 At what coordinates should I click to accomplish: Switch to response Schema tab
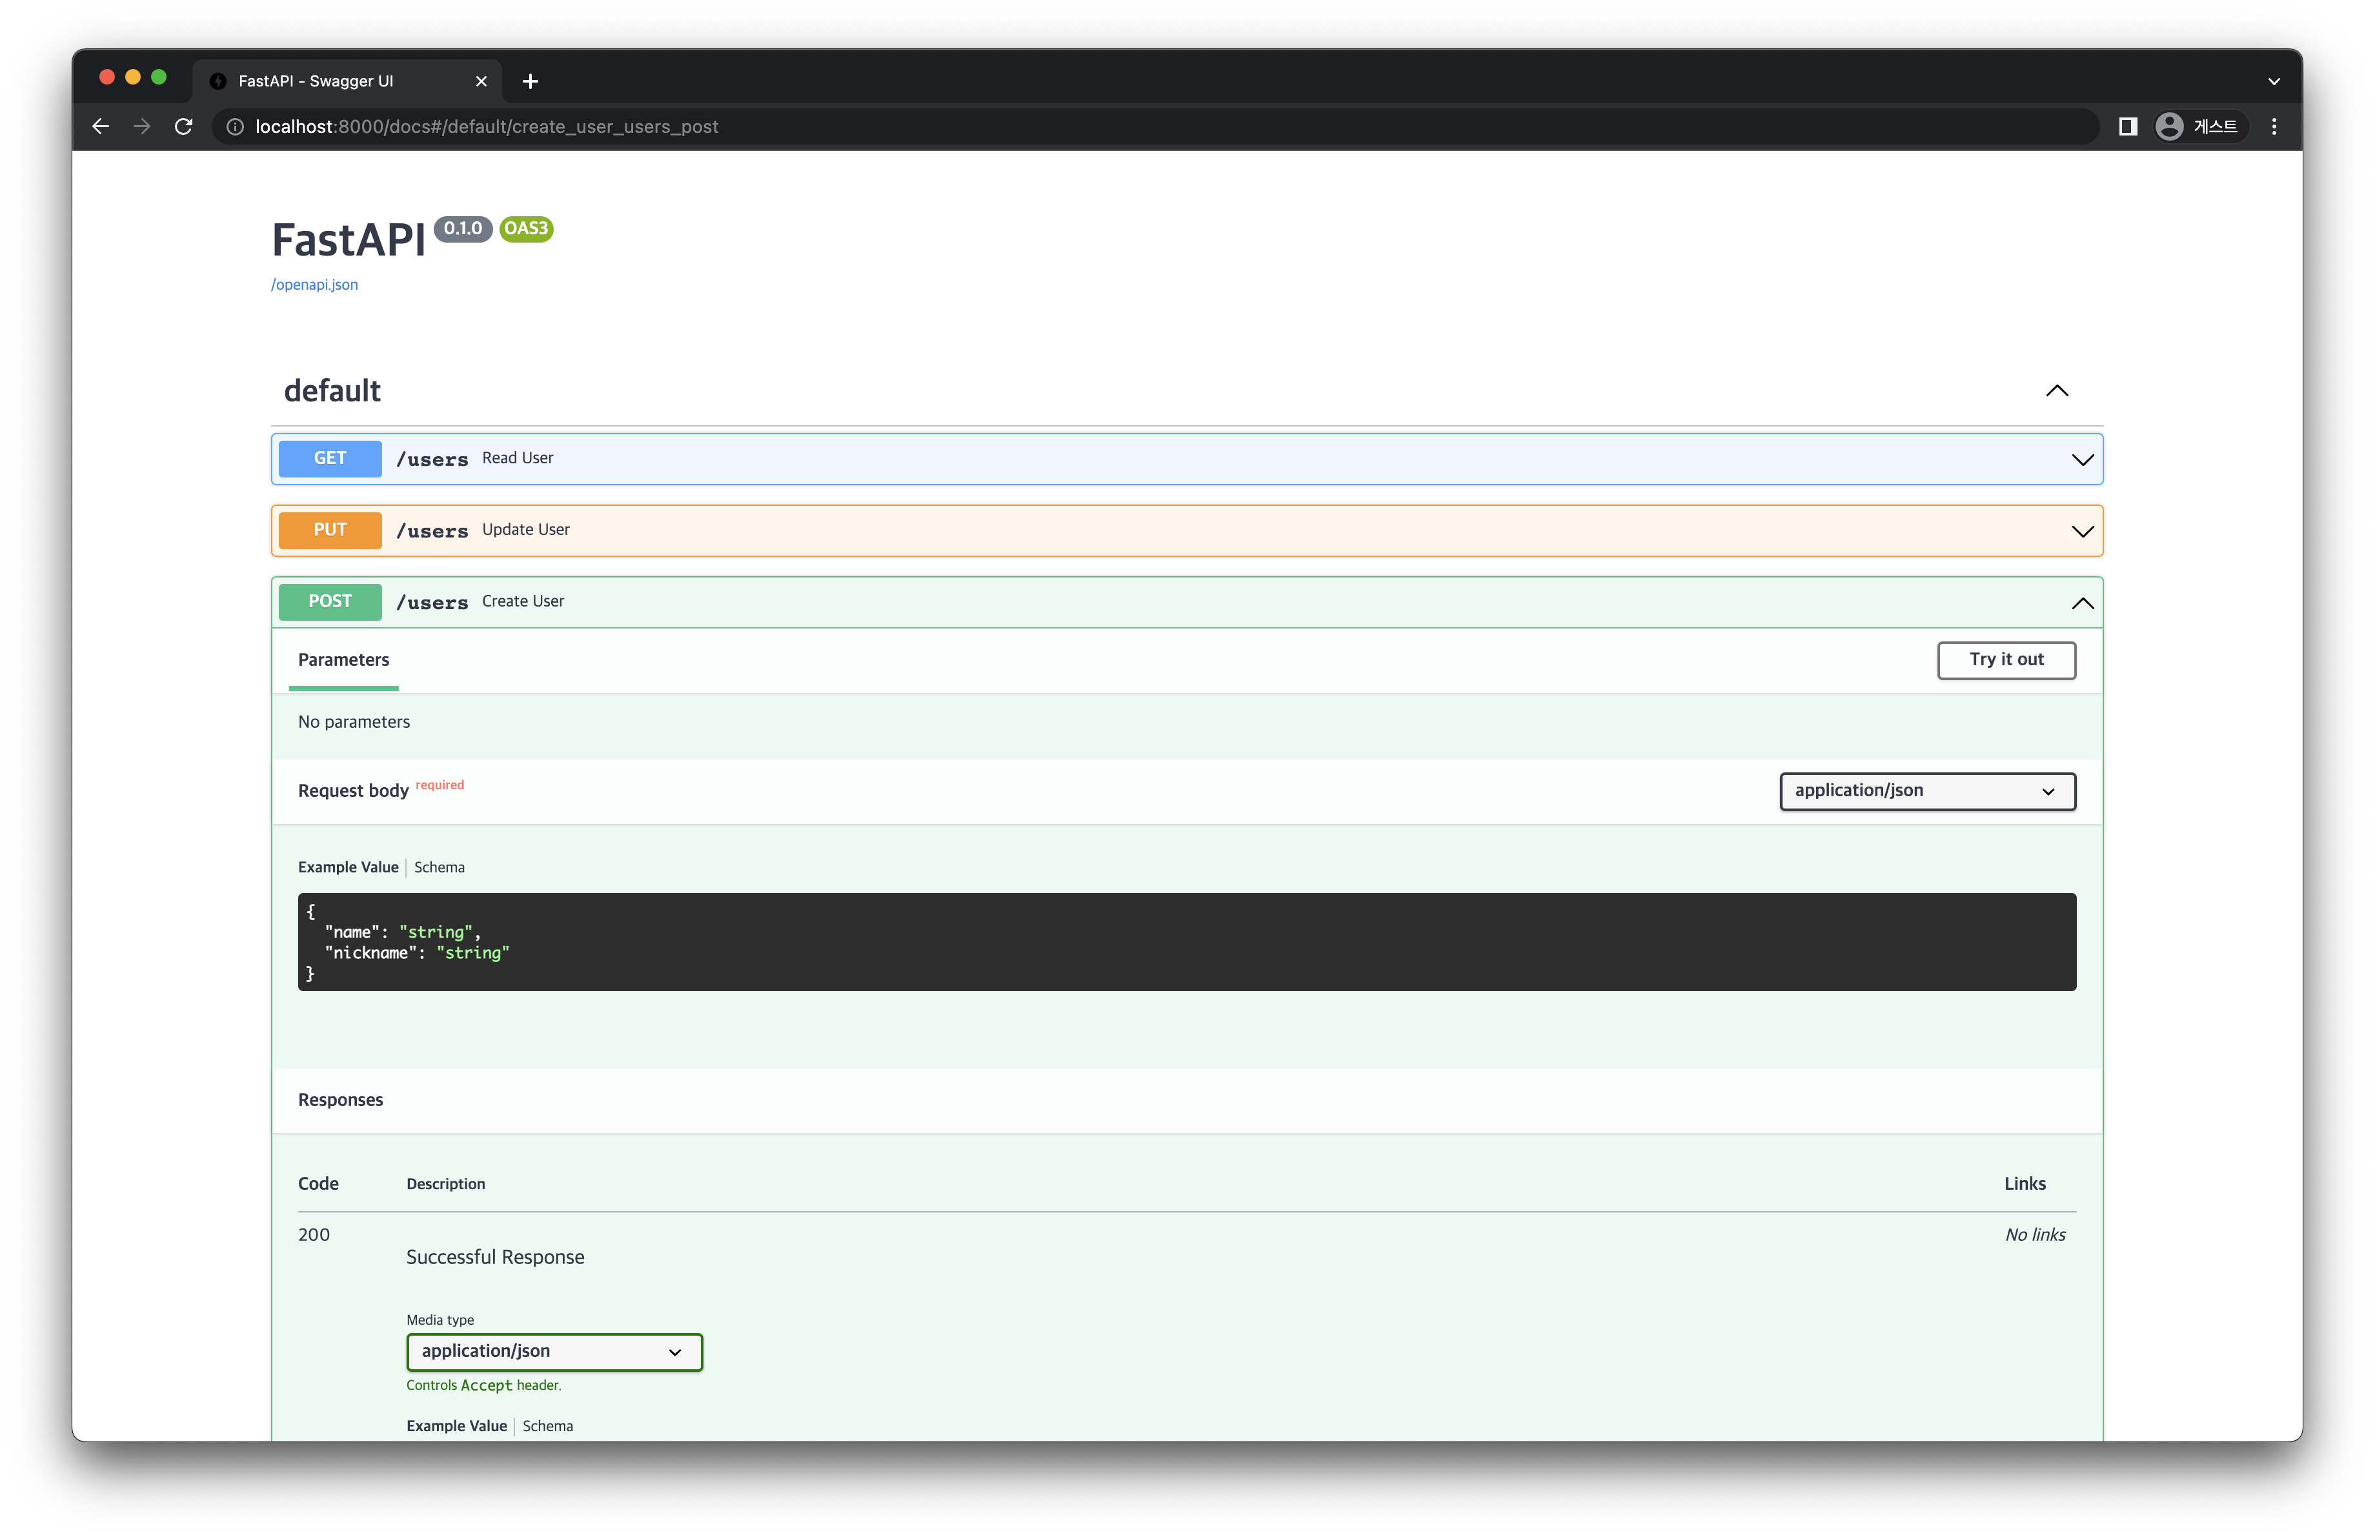(x=548, y=1425)
